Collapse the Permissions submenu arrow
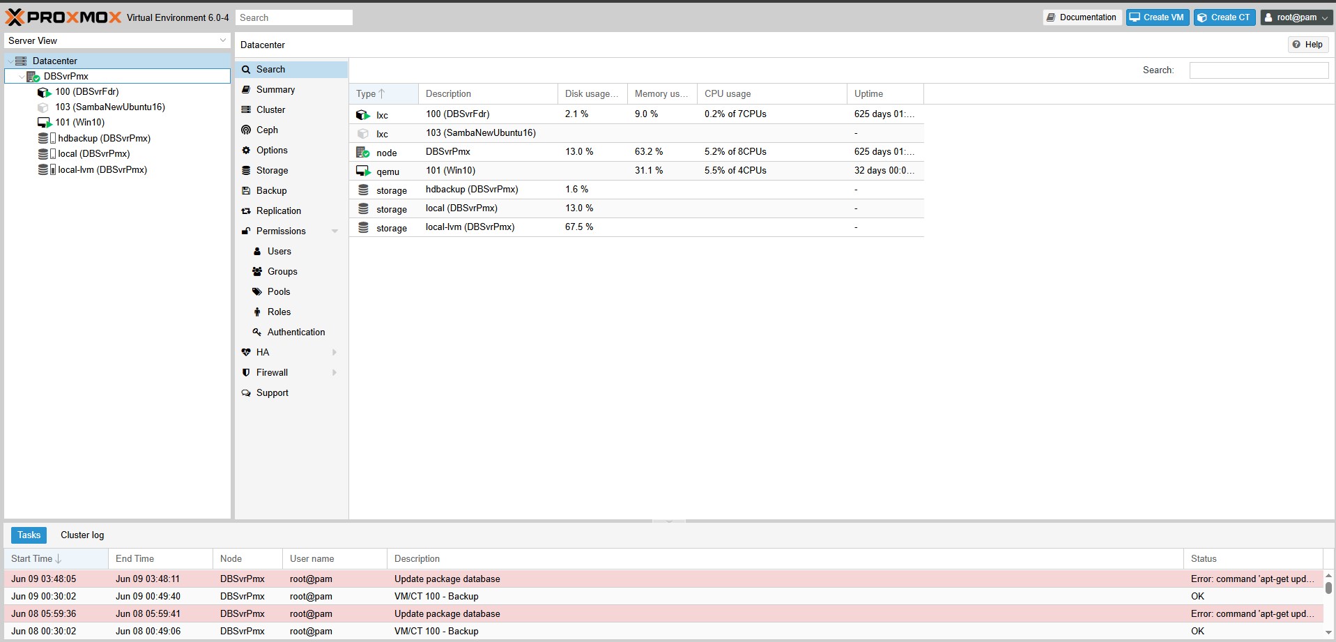 coord(335,231)
